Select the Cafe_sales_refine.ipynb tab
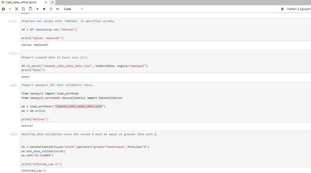 [21, 2]
